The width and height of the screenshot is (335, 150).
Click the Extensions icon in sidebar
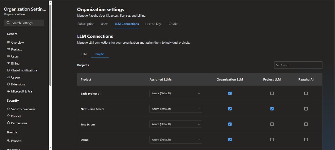click(8, 84)
